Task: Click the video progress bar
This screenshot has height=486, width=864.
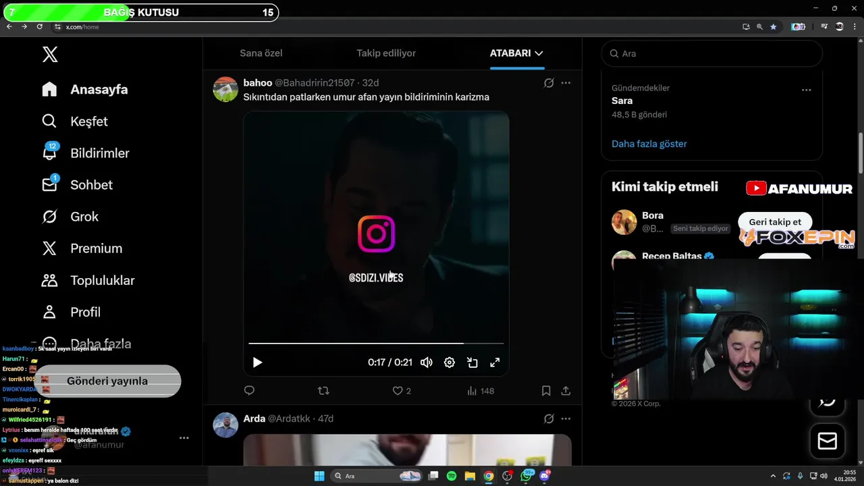Action: coord(376,344)
